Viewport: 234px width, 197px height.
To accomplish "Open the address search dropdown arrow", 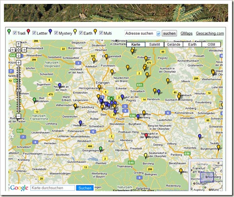I will (x=158, y=34).
